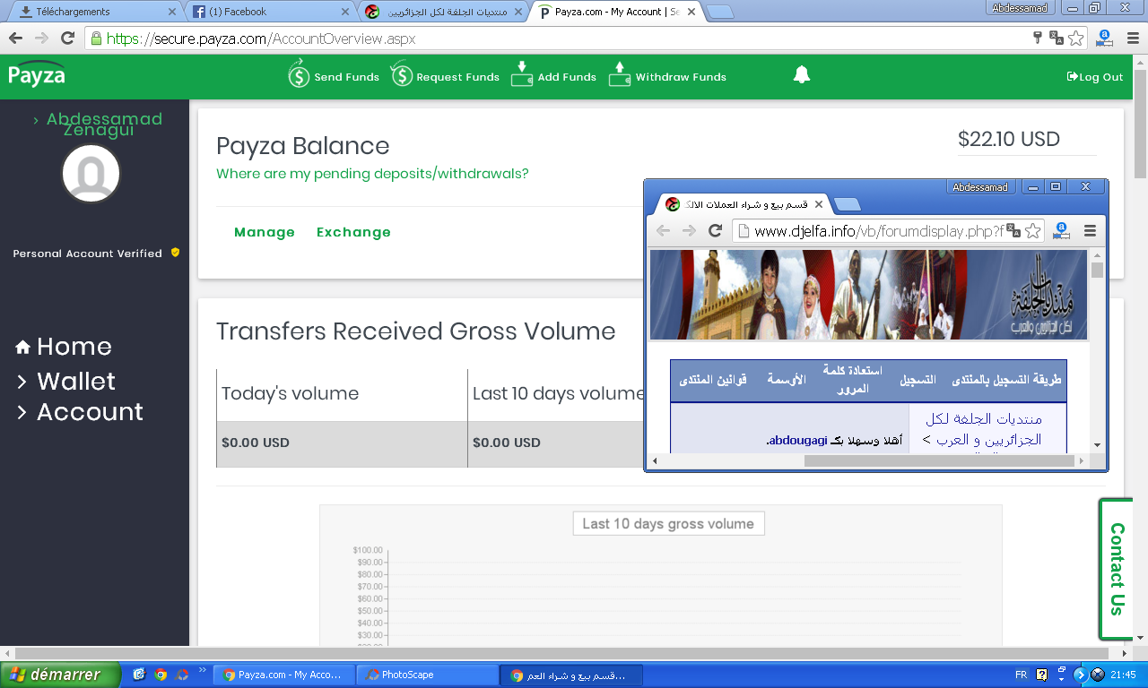Click the Payza logo
The height and width of the screenshot is (688, 1148).
tap(37, 74)
